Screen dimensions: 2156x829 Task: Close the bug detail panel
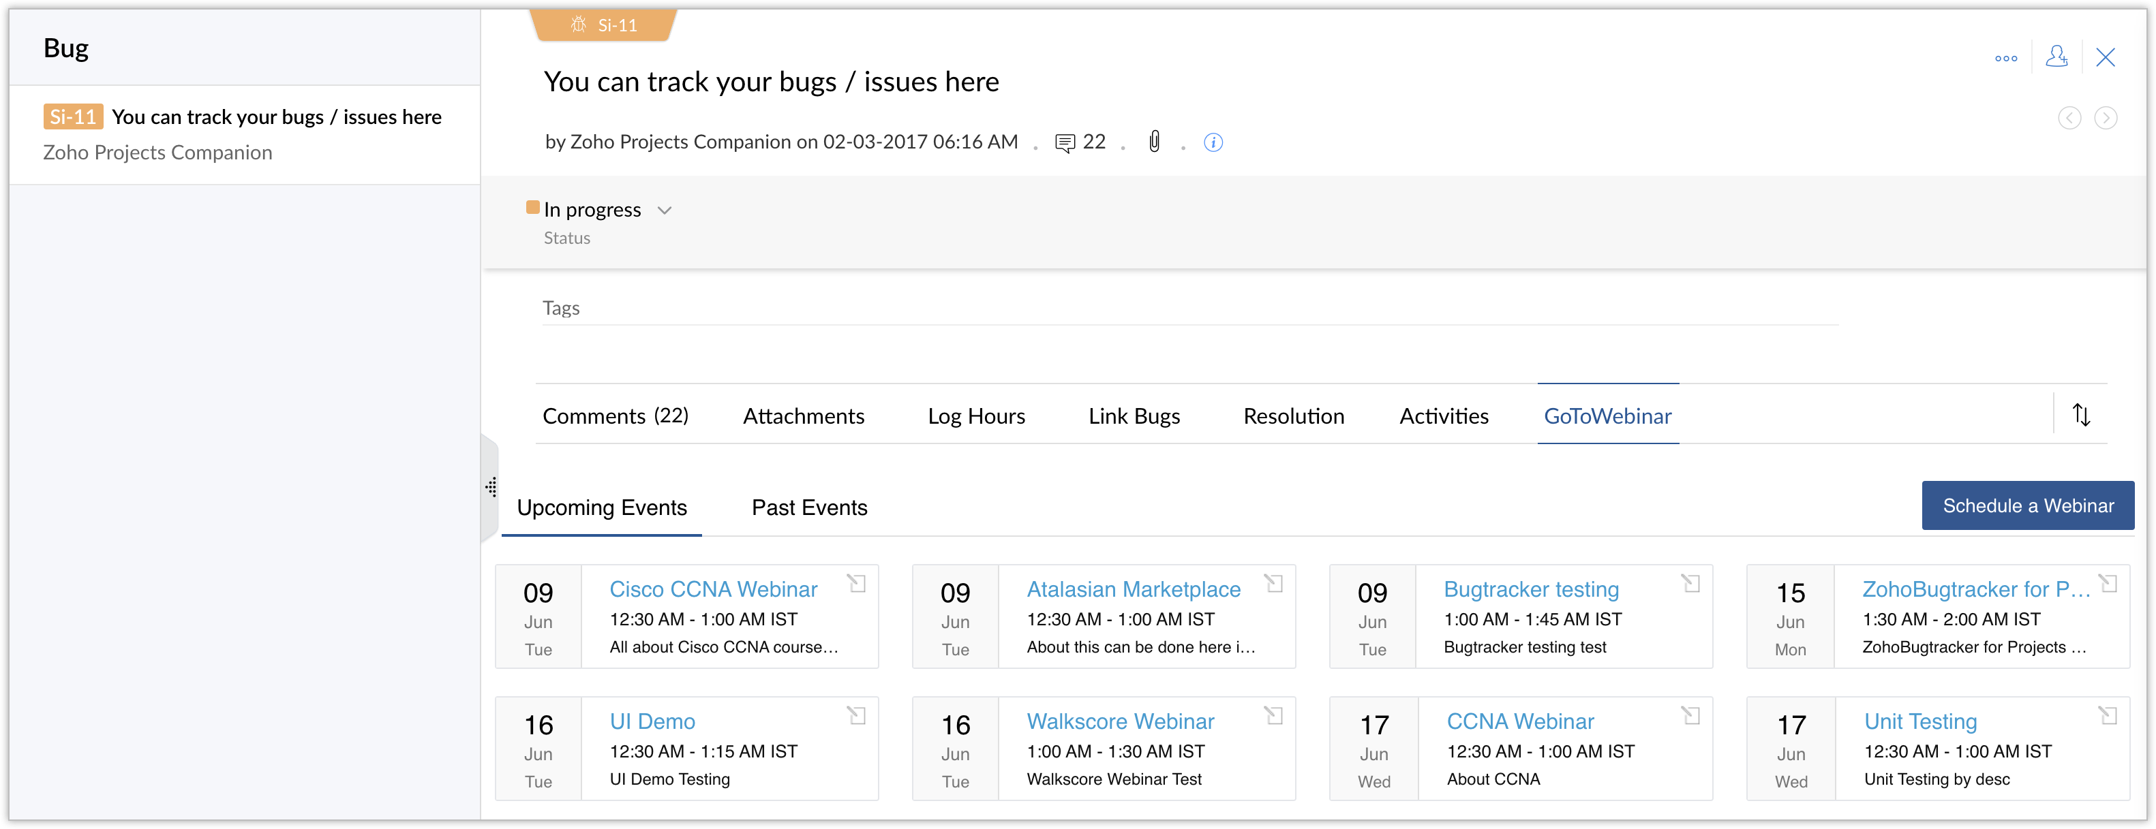click(2105, 57)
